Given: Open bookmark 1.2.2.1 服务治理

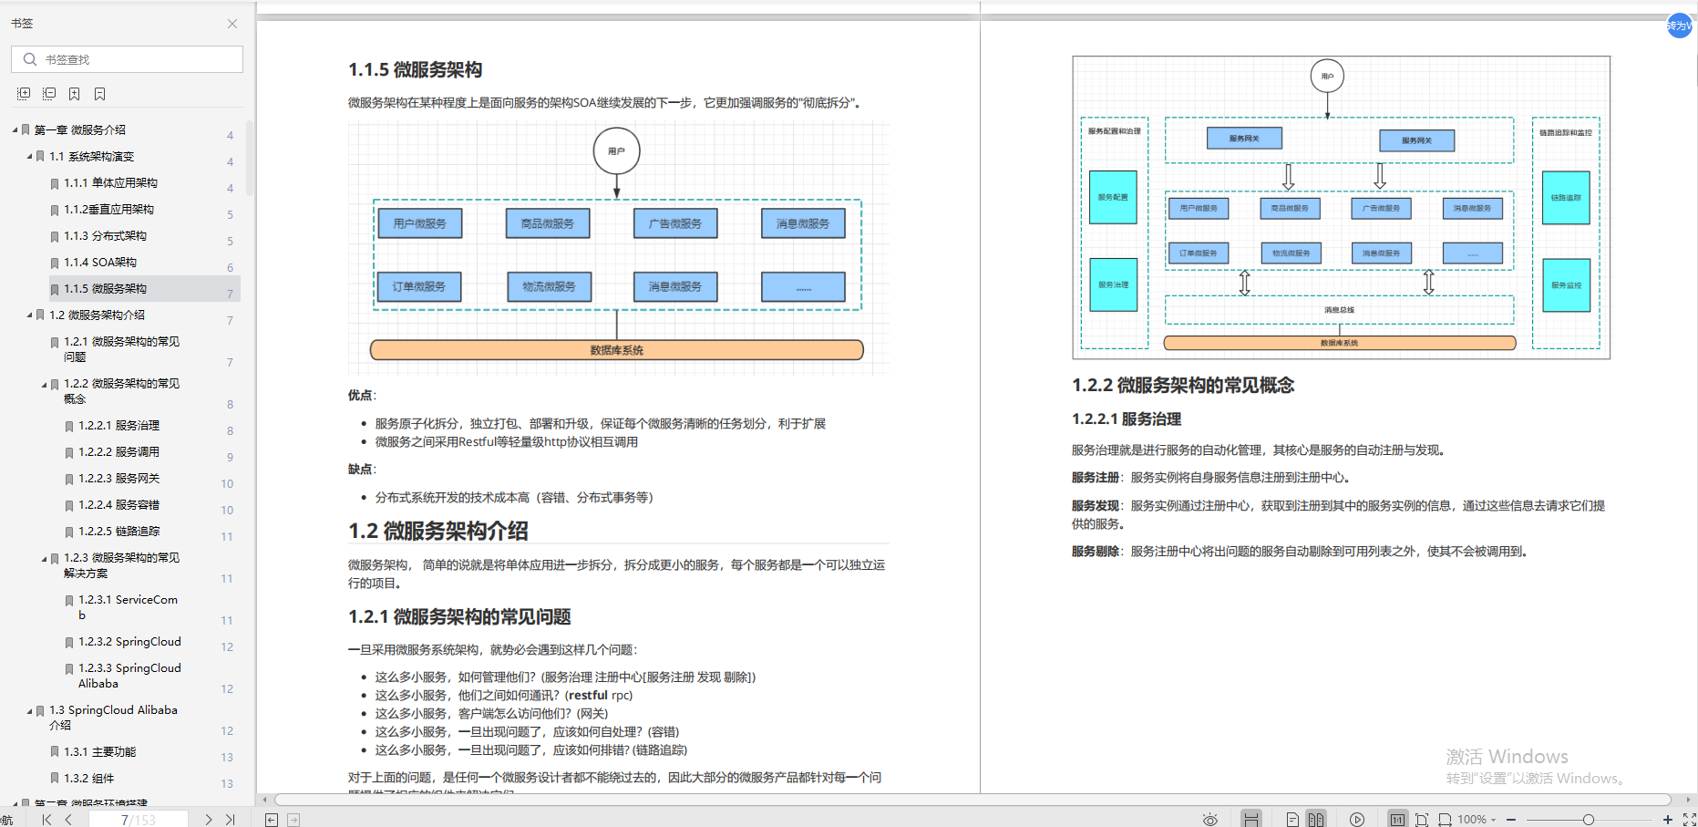Looking at the screenshot, I should (118, 425).
